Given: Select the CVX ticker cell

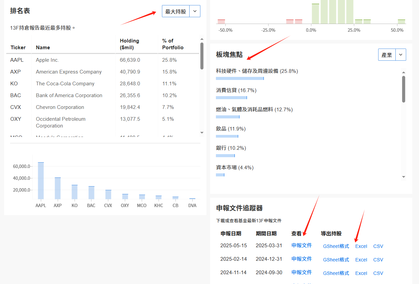Looking at the screenshot, I should pos(16,107).
